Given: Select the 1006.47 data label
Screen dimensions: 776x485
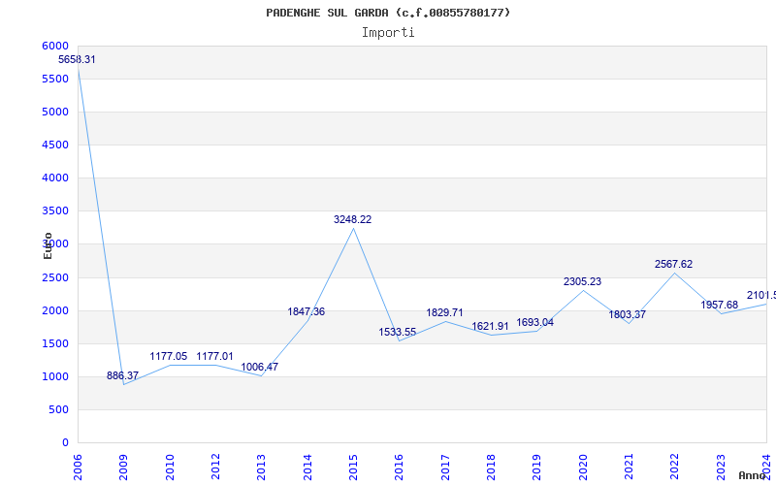Looking at the screenshot, I should (x=260, y=368).
